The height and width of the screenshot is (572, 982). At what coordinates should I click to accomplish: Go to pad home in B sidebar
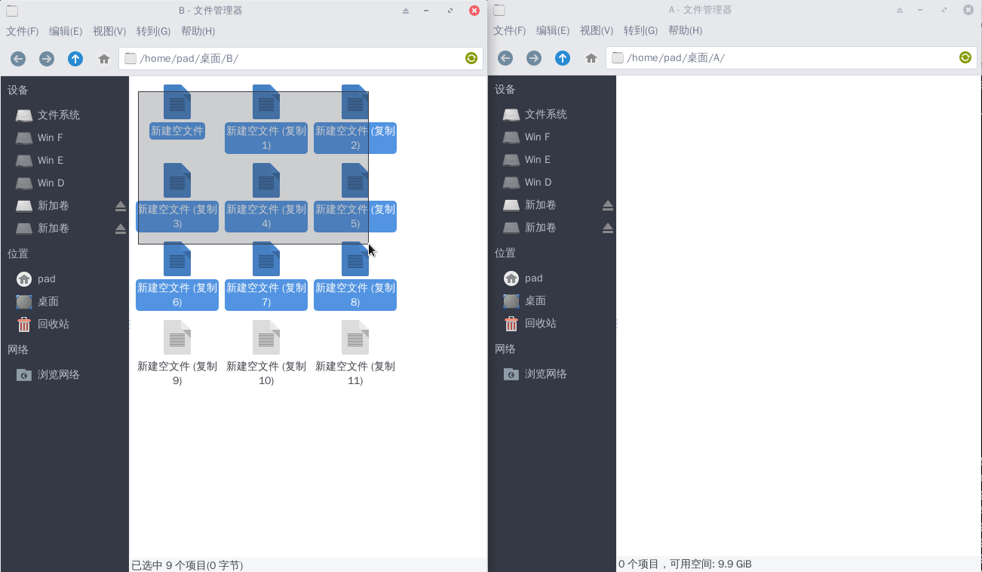click(x=47, y=278)
